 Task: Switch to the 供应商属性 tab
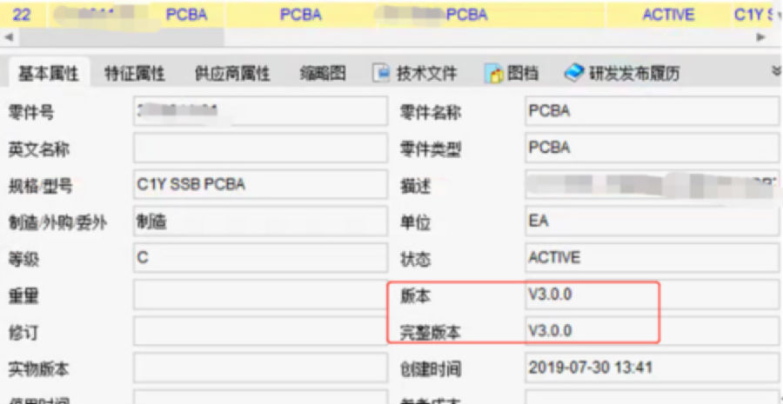point(232,75)
